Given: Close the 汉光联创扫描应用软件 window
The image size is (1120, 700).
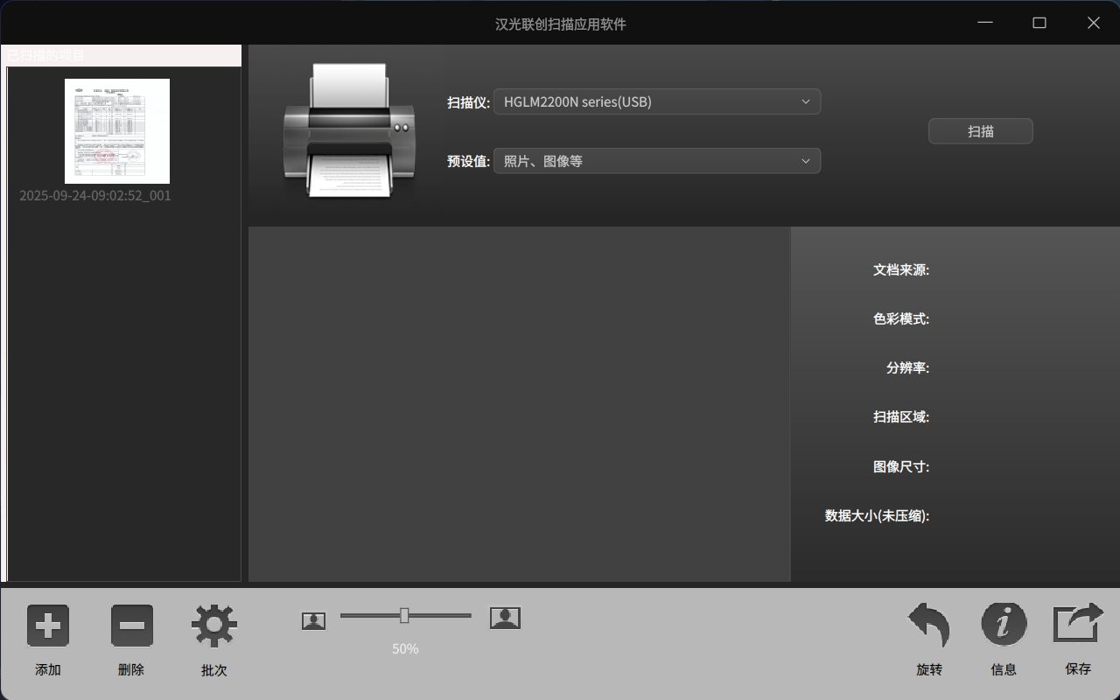Looking at the screenshot, I should click(x=1093, y=23).
